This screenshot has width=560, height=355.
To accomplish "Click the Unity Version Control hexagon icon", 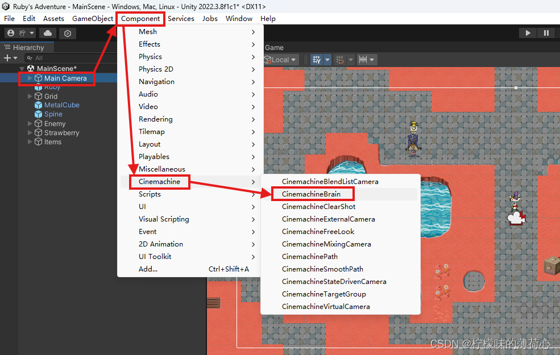I will (67, 32).
